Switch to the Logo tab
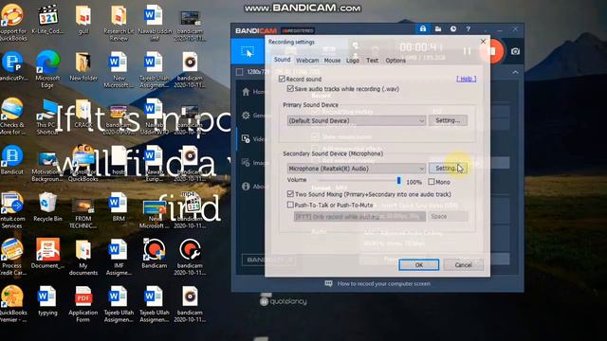Image resolution: width=607 pixels, height=341 pixels. tap(352, 61)
